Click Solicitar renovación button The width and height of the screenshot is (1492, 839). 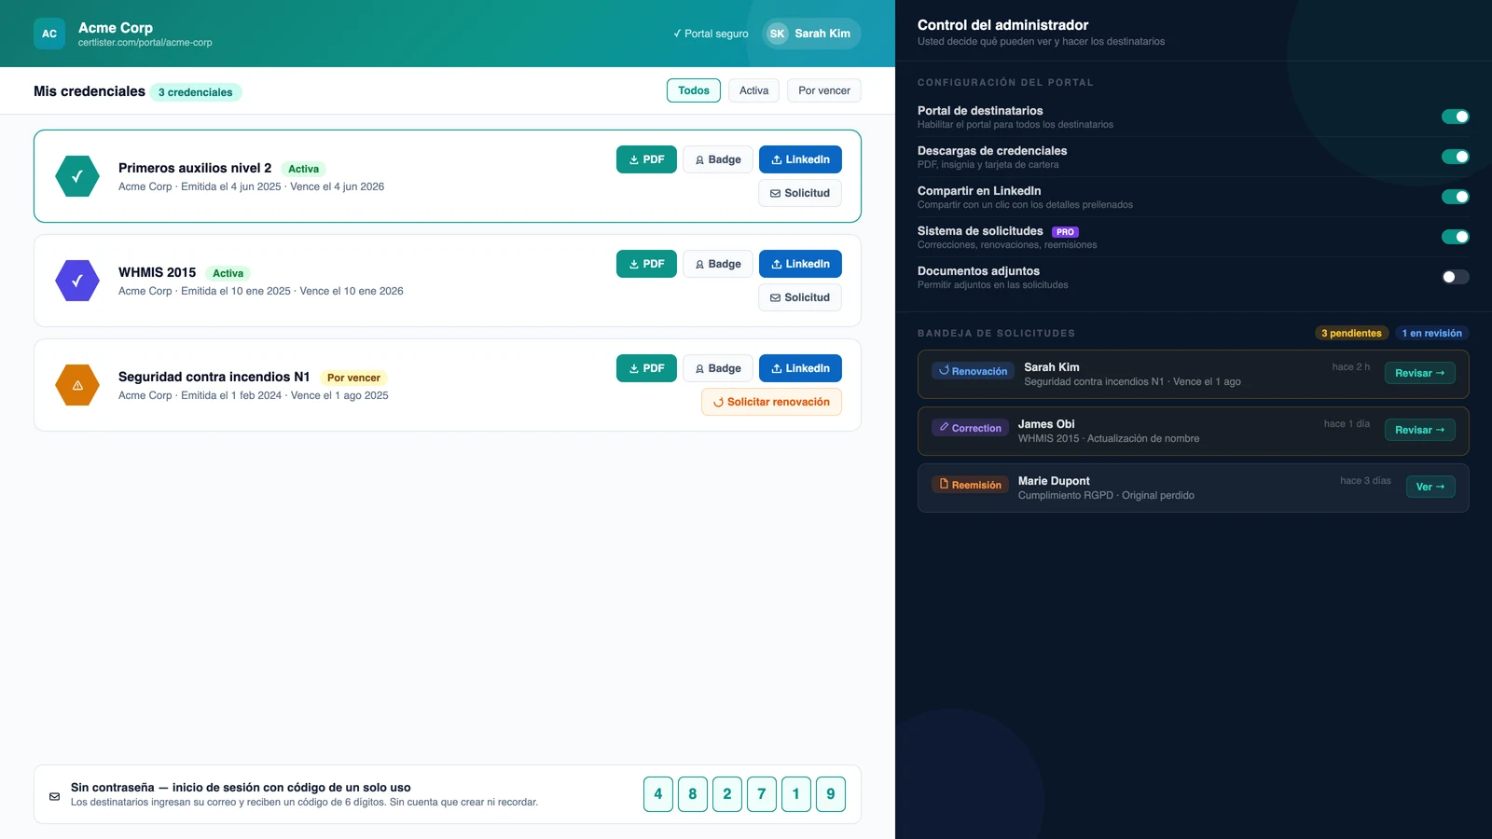coord(771,402)
